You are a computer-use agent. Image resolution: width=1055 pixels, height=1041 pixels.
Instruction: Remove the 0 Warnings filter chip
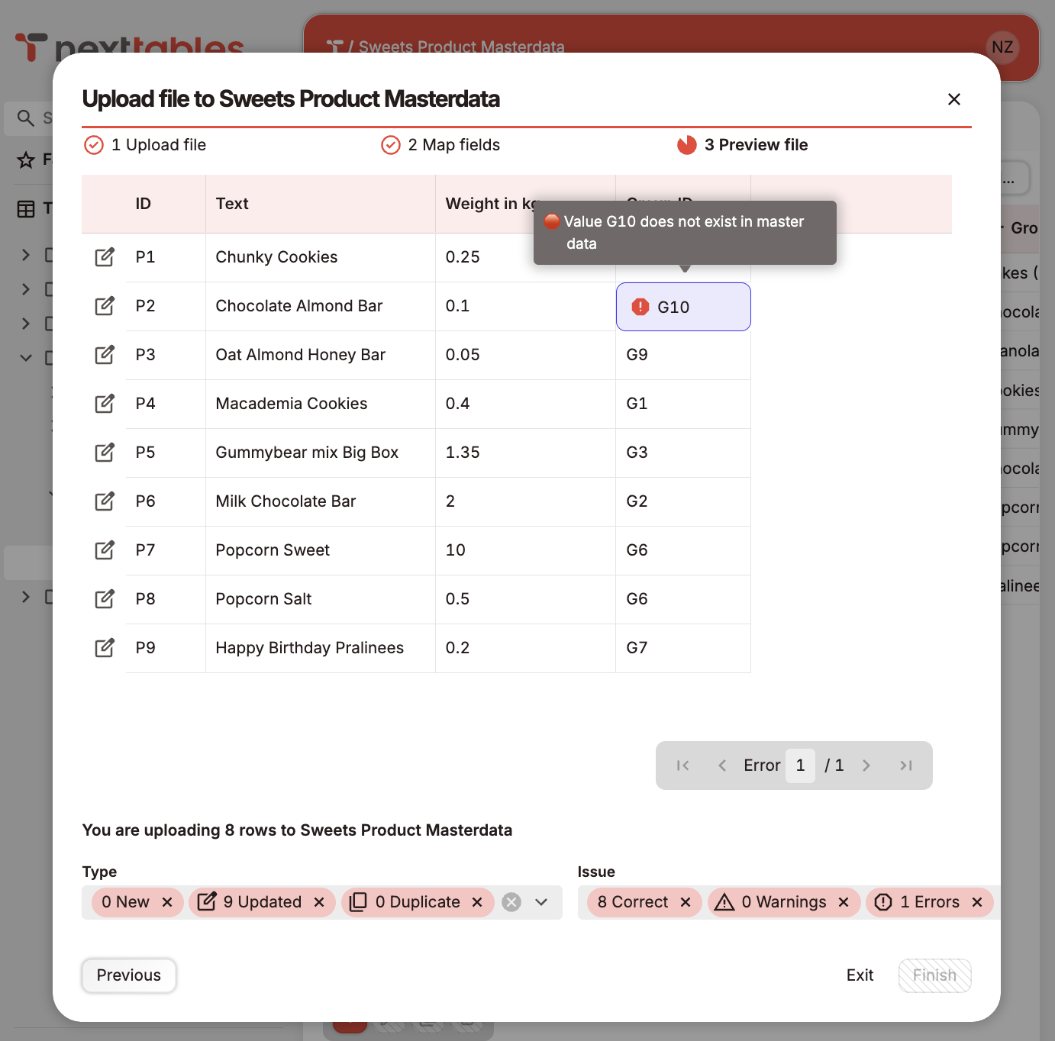coord(844,902)
